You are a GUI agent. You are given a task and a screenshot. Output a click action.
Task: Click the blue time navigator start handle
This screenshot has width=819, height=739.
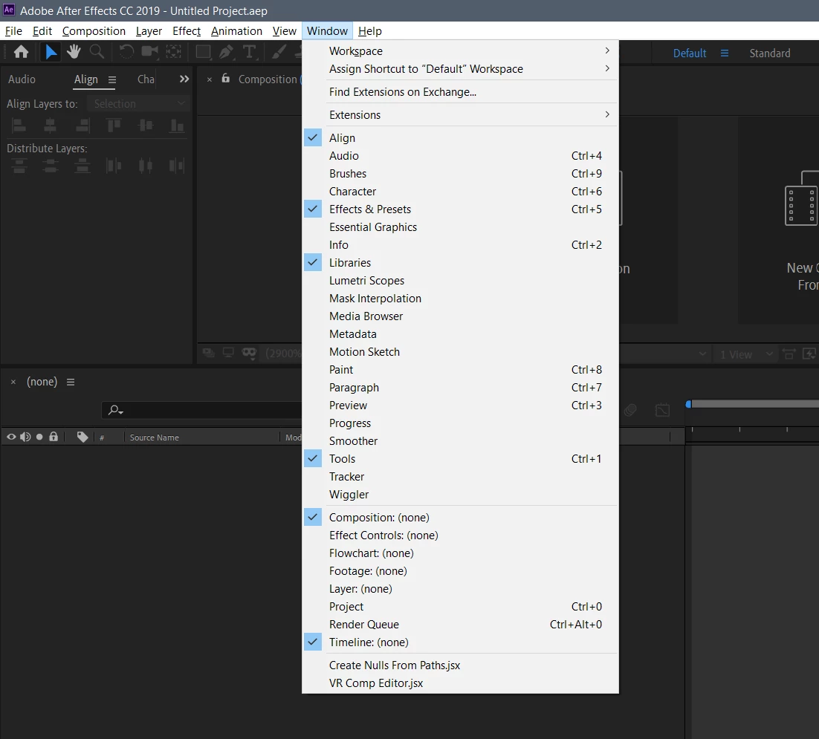tap(688, 404)
